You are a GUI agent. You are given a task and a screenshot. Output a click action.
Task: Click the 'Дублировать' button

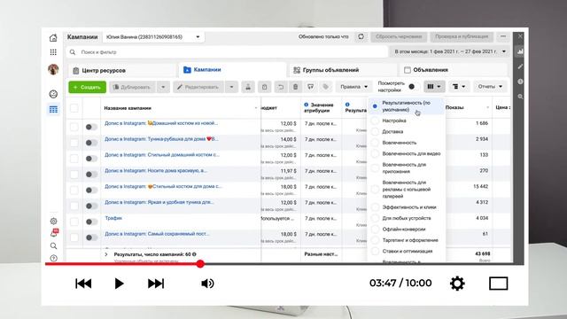click(x=133, y=87)
